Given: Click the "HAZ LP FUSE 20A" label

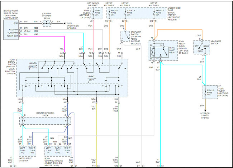Looking at the screenshot, I should (114, 13).
